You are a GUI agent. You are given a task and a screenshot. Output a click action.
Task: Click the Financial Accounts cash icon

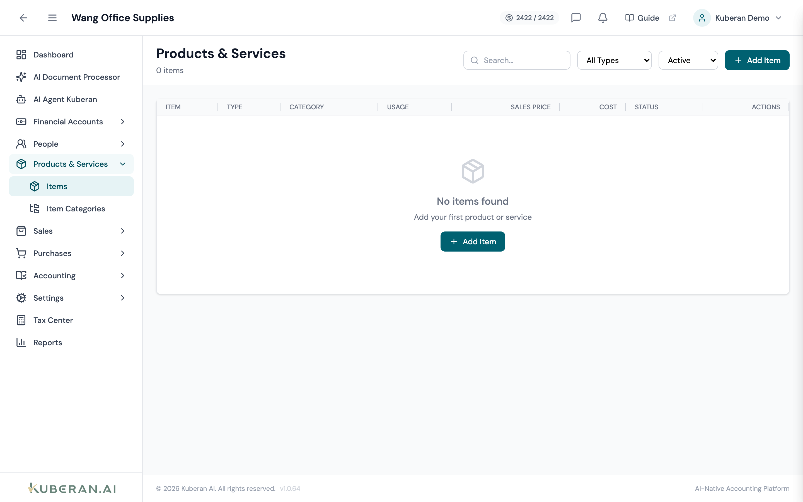click(x=21, y=122)
